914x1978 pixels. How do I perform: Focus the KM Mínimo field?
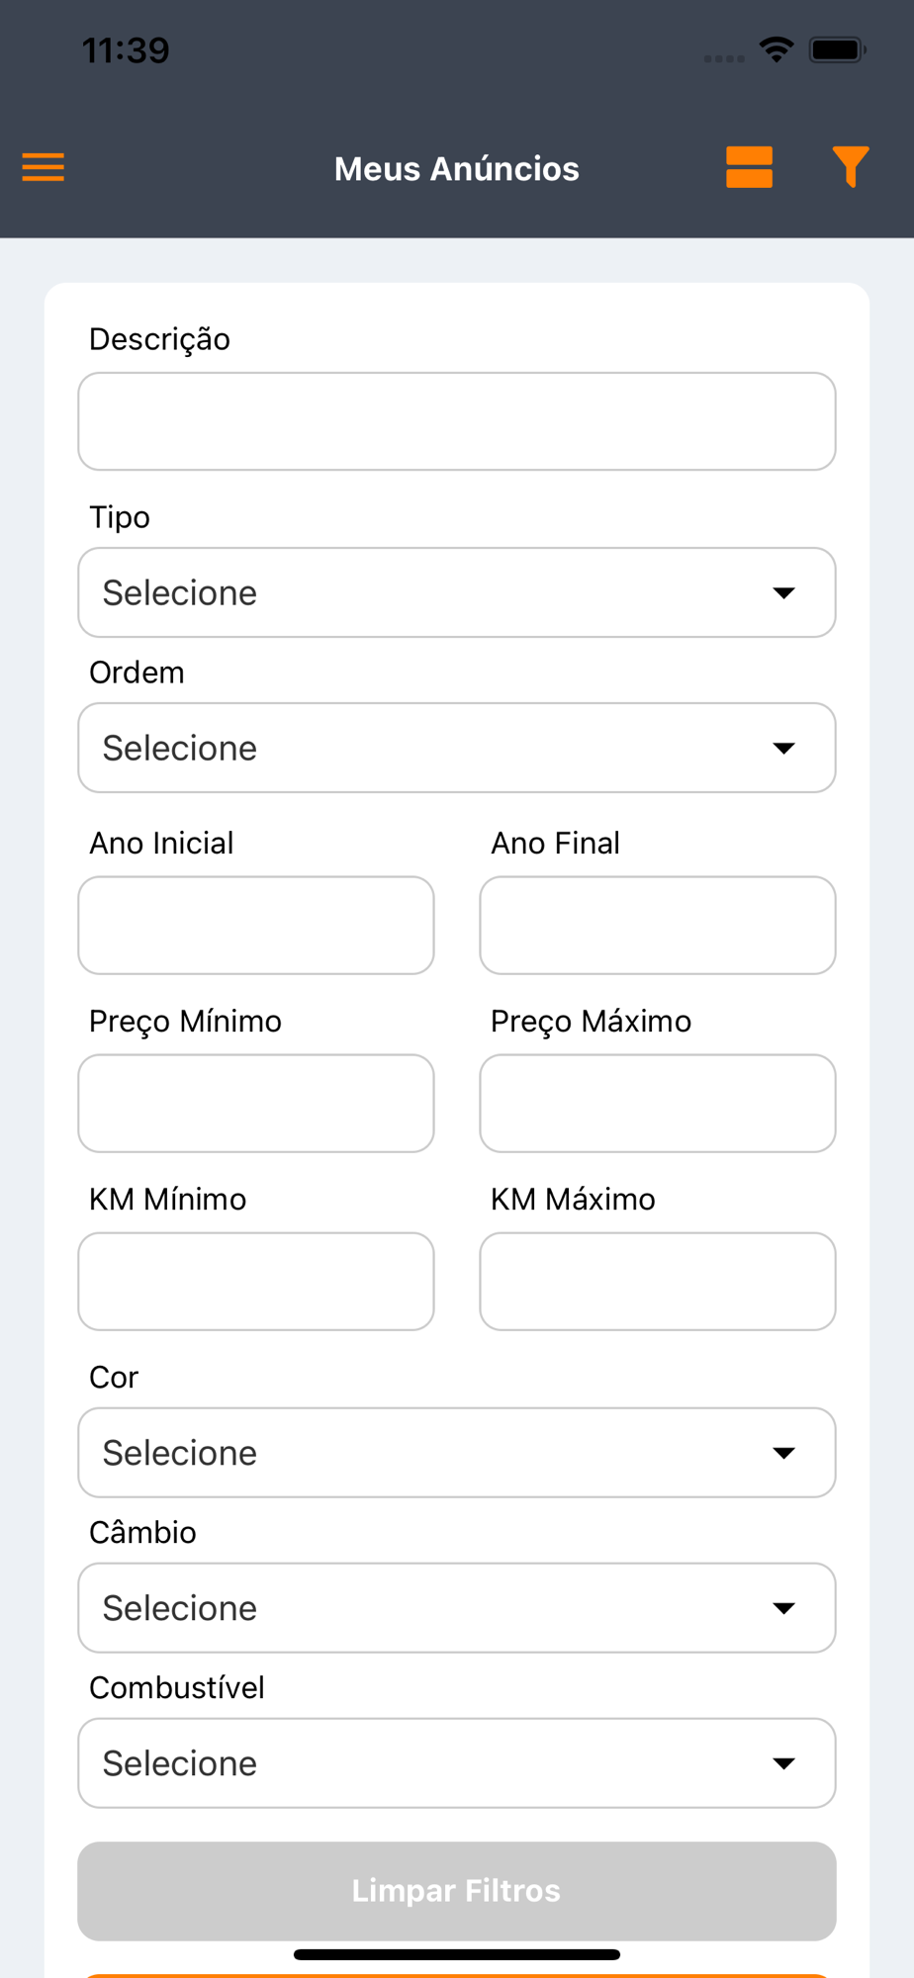pyautogui.click(x=256, y=1282)
